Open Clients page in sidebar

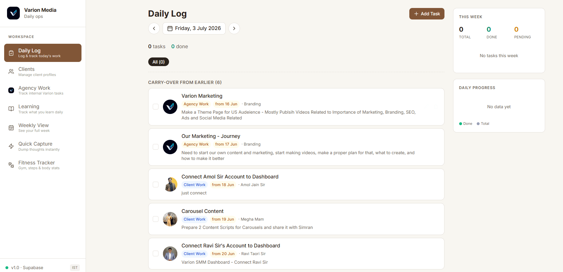(x=43, y=72)
